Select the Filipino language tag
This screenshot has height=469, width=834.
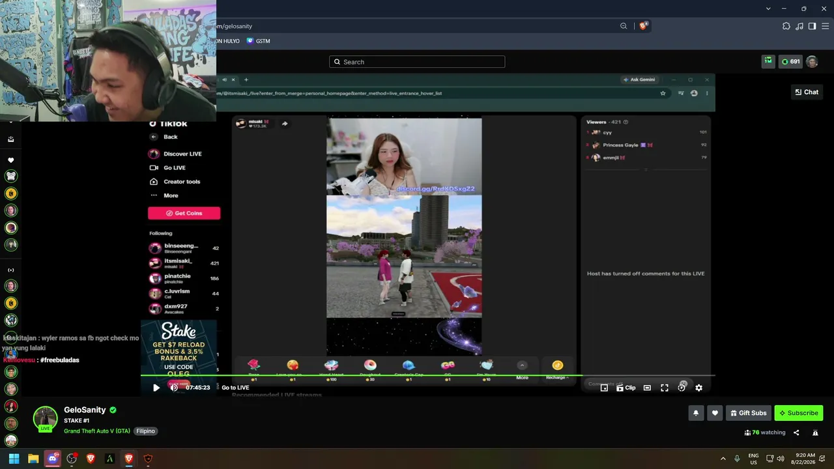(145, 431)
